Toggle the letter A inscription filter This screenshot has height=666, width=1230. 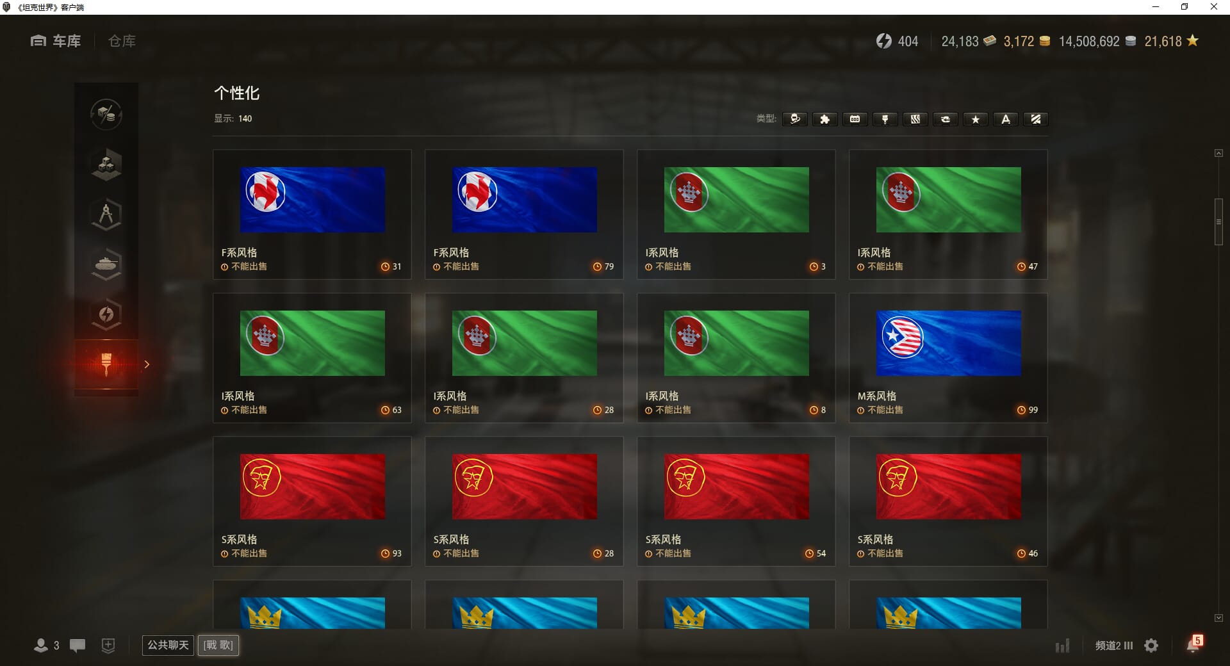(1006, 119)
